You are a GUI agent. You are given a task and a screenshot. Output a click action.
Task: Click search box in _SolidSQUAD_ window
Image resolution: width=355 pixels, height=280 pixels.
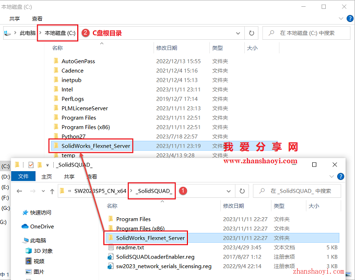pos(297,191)
